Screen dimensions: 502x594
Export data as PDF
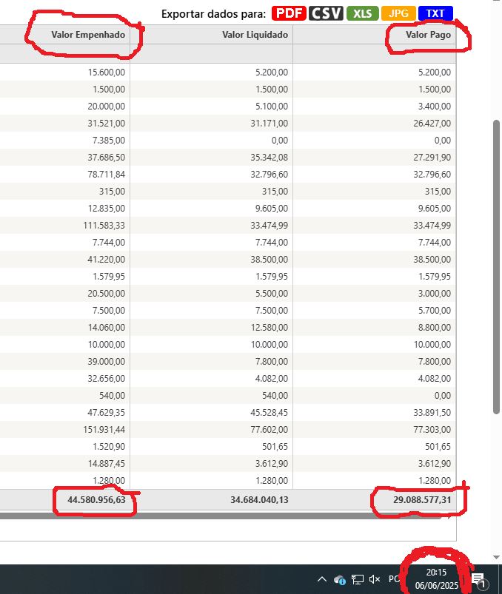(289, 13)
